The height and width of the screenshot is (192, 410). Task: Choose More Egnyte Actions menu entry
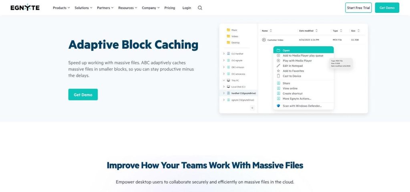pyautogui.click(x=297, y=98)
